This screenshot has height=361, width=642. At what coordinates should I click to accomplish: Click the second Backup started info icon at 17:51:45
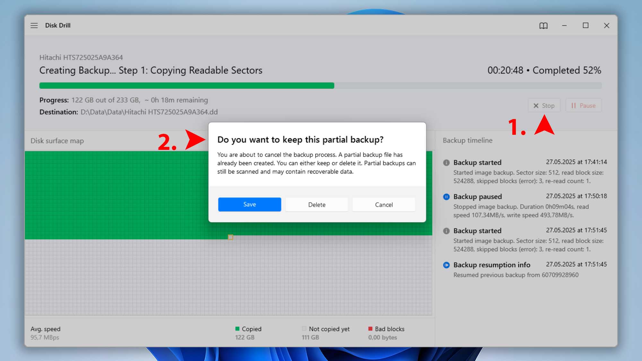[x=446, y=231]
